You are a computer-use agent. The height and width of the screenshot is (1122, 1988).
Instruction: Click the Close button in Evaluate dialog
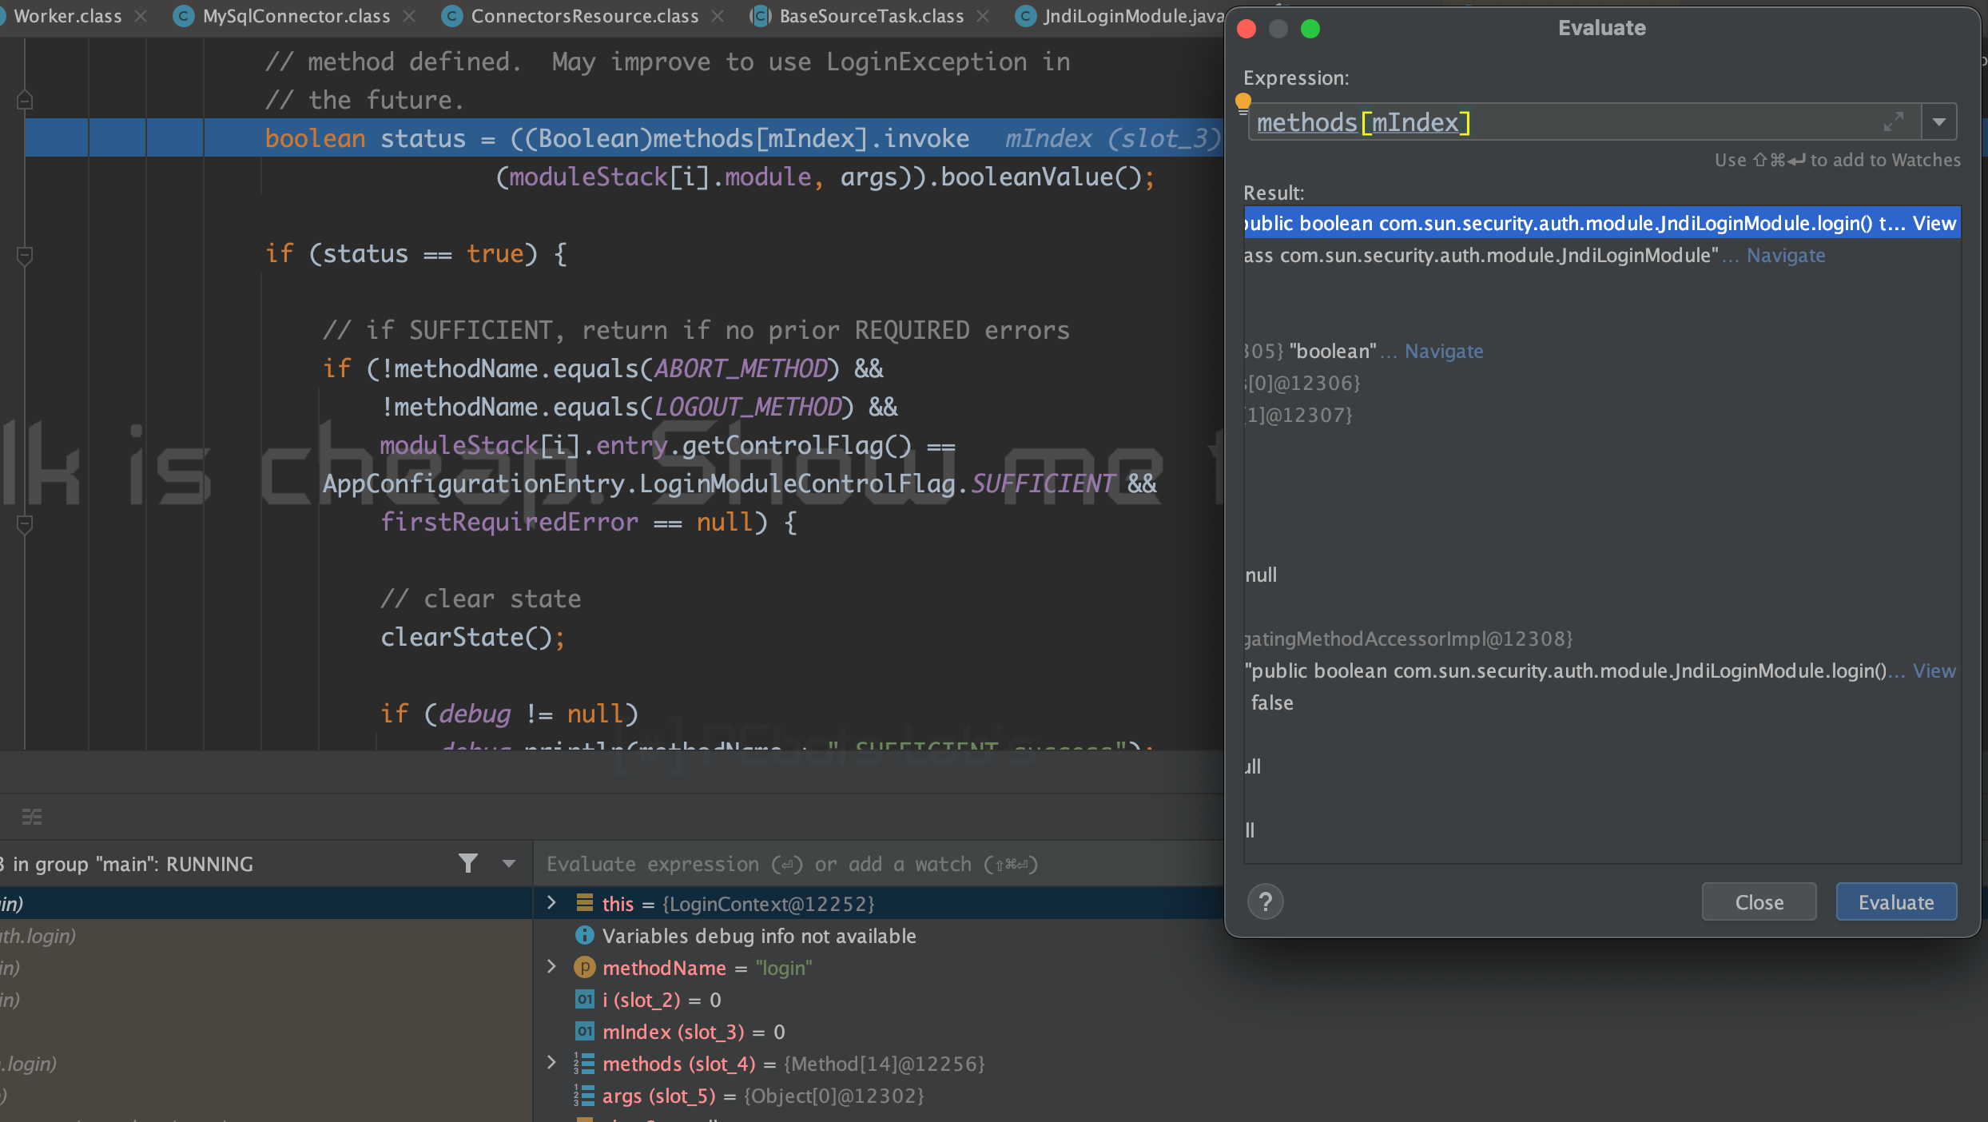pos(1759,902)
